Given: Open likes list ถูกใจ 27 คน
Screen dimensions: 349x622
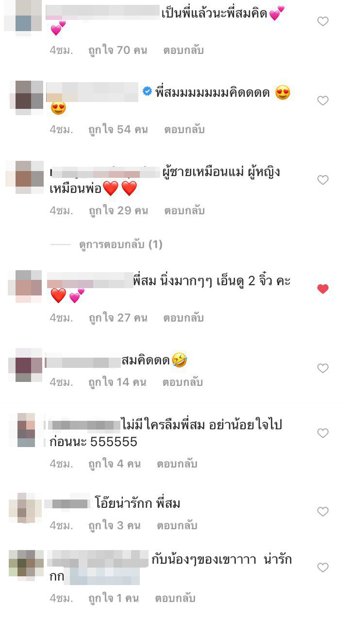Looking at the screenshot, I should tap(117, 318).
